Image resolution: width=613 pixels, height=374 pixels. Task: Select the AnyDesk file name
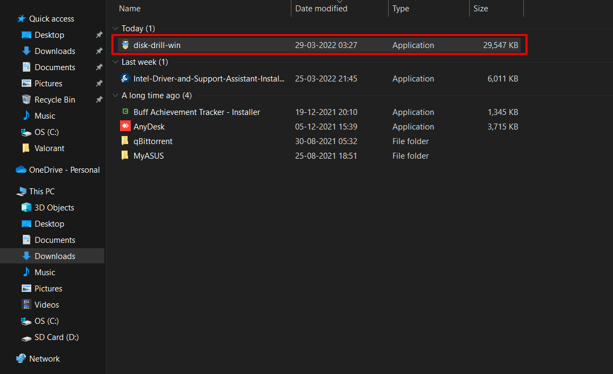149,126
